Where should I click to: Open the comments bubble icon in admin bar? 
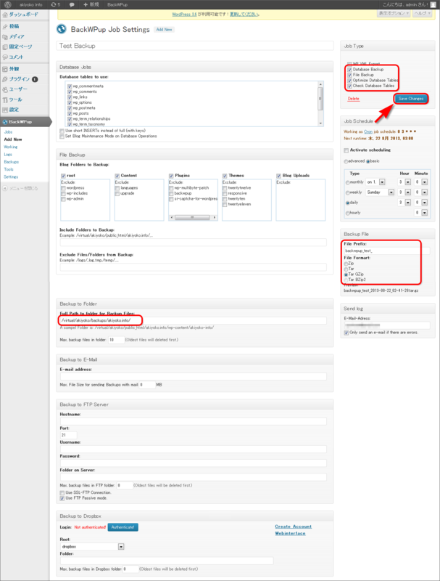click(72, 5)
